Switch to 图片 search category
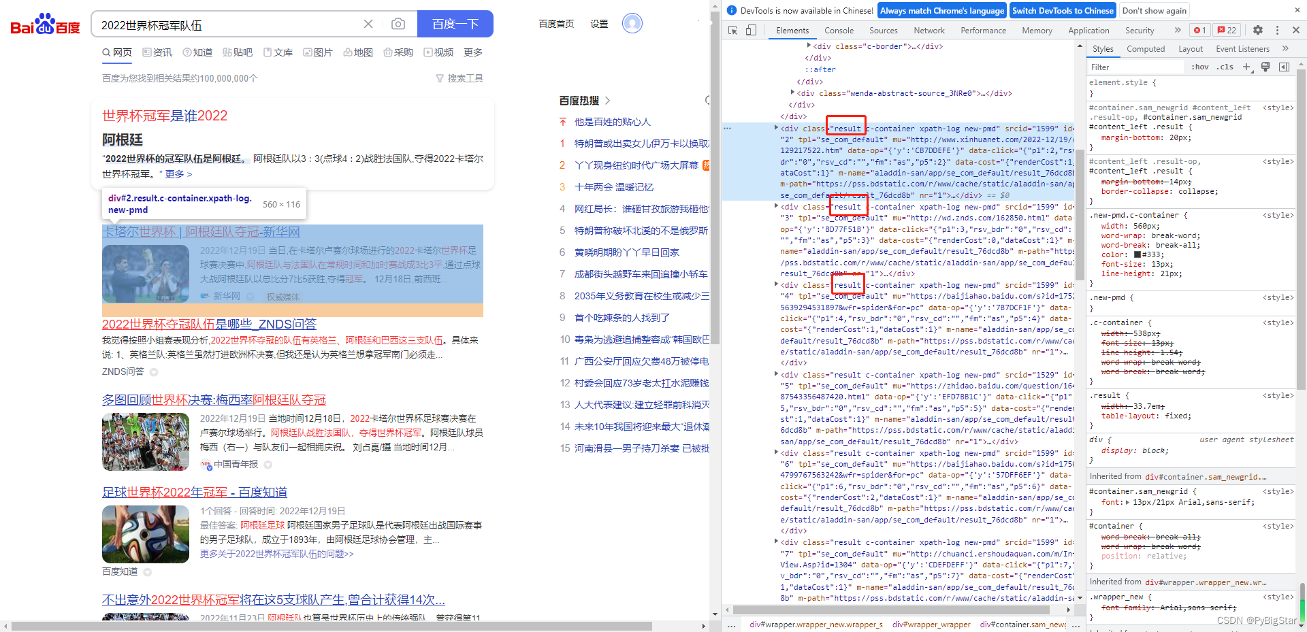1307x632 pixels. pyautogui.click(x=318, y=52)
